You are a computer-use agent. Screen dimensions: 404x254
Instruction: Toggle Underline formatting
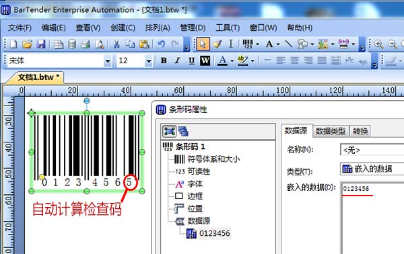[191, 60]
